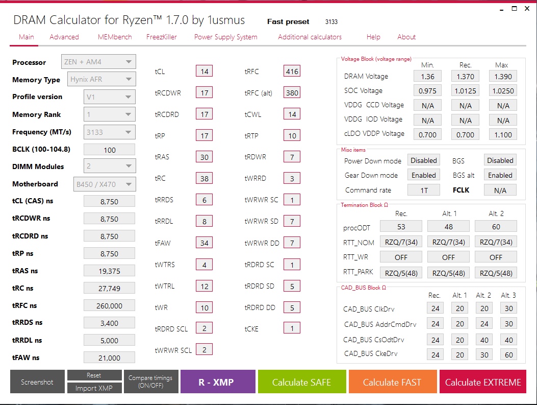Expand the Processor dropdown

pyautogui.click(x=98, y=62)
